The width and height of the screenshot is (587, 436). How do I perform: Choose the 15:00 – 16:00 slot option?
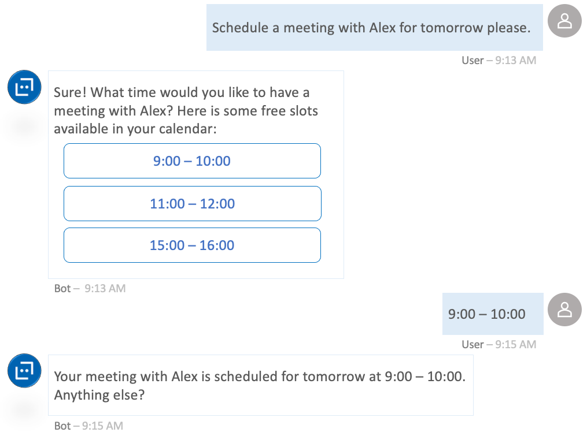pos(192,245)
